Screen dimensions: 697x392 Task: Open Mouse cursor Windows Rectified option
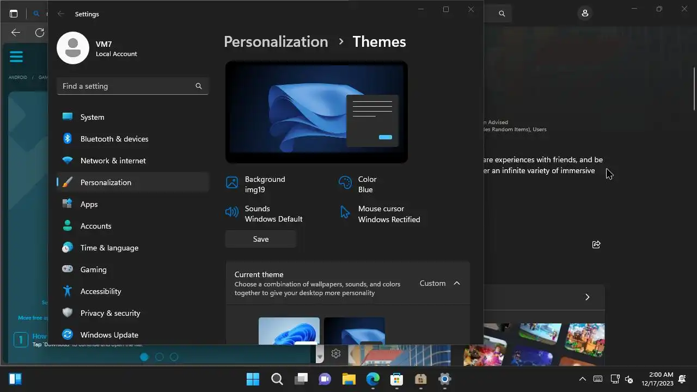click(x=380, y=214)
